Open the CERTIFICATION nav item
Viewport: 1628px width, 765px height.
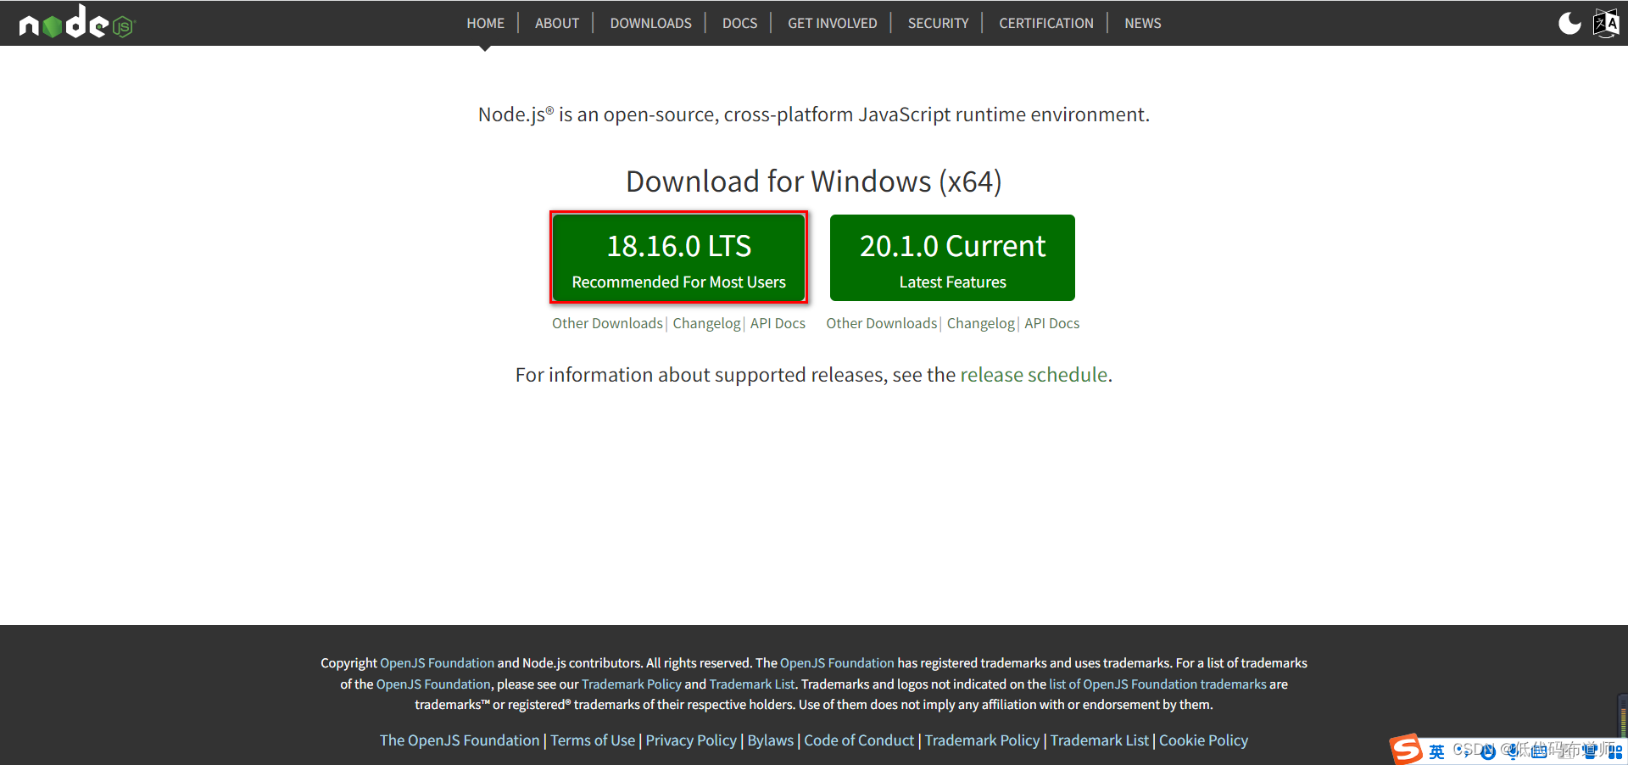1046,23
